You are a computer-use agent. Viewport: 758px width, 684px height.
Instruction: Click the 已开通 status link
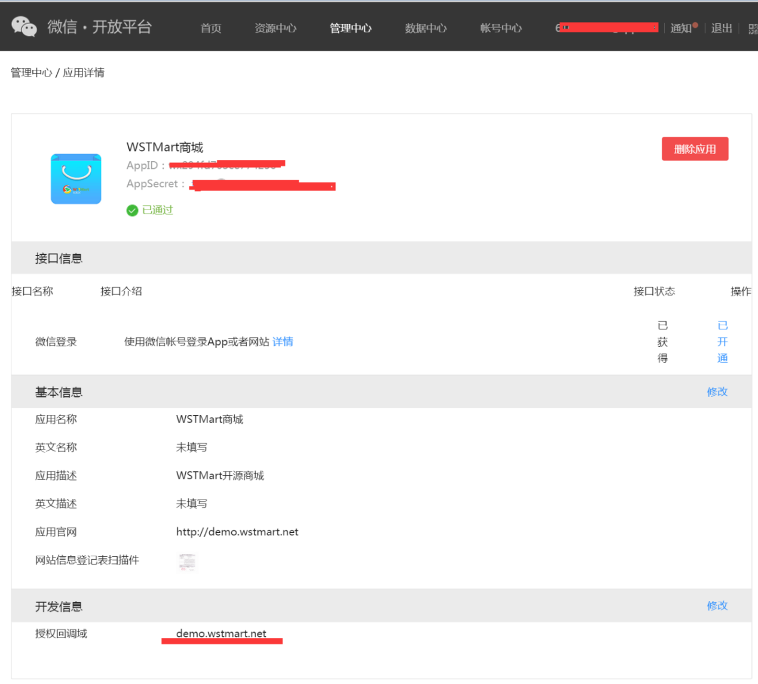(723, 342)
